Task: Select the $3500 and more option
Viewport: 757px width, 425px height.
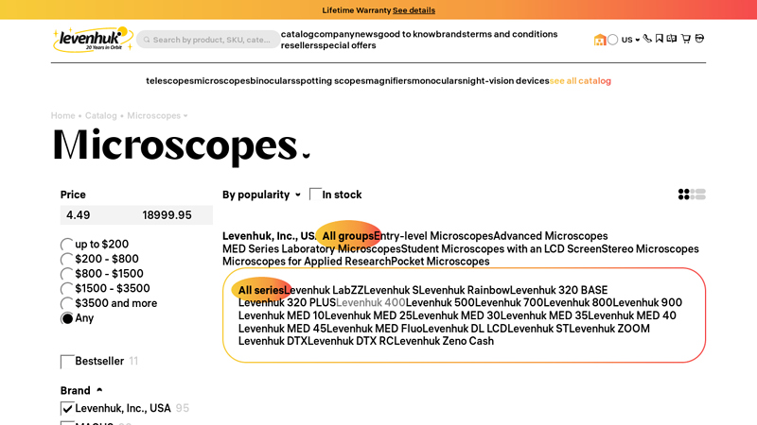Action: (x=66, y=303)
